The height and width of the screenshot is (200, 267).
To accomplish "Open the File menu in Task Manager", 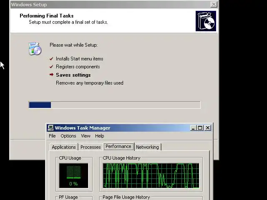I will 52,136.
